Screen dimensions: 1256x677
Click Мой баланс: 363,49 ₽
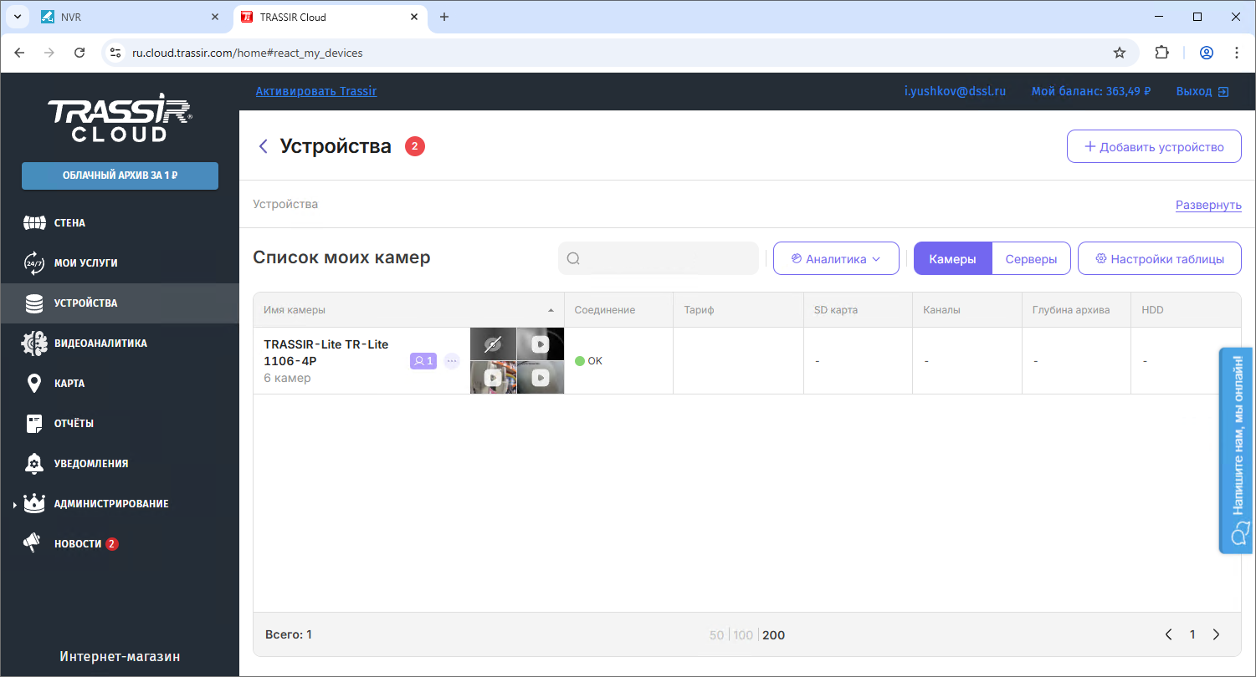(1091, 91)
